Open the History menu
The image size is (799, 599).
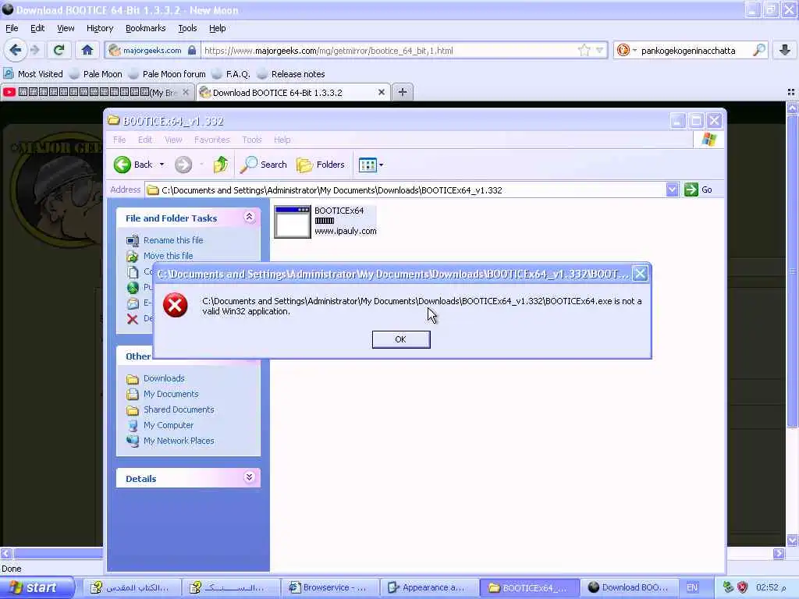[x=100, y=28]
